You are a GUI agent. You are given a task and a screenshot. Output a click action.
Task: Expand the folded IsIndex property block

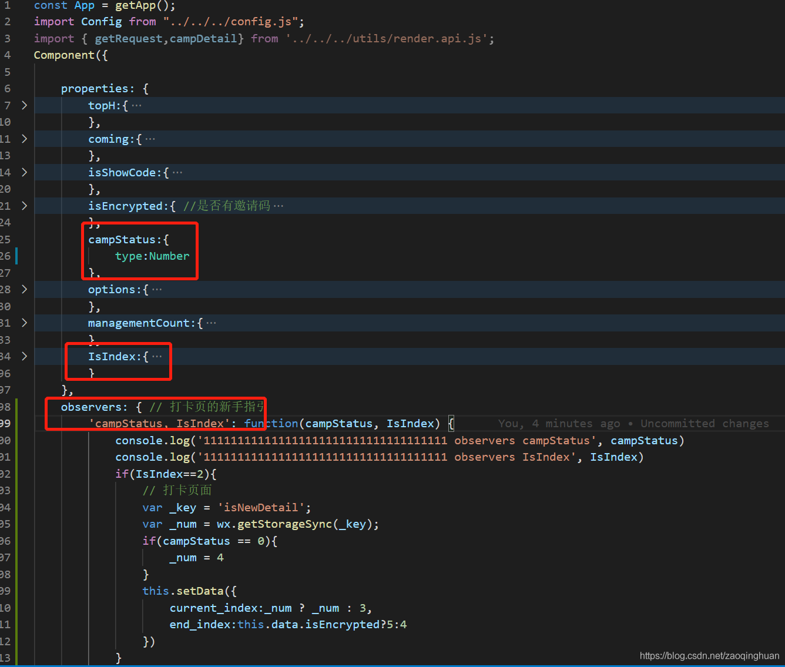pyautogui.click(x=24, y=356)
